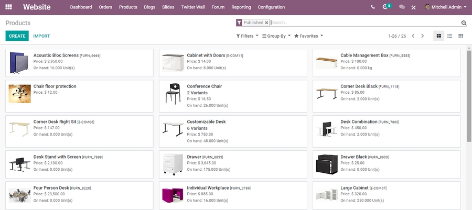This screenshot has height=210, width=472.
Task: Click Desk Combination product name
Action: [x=359, y=121]
